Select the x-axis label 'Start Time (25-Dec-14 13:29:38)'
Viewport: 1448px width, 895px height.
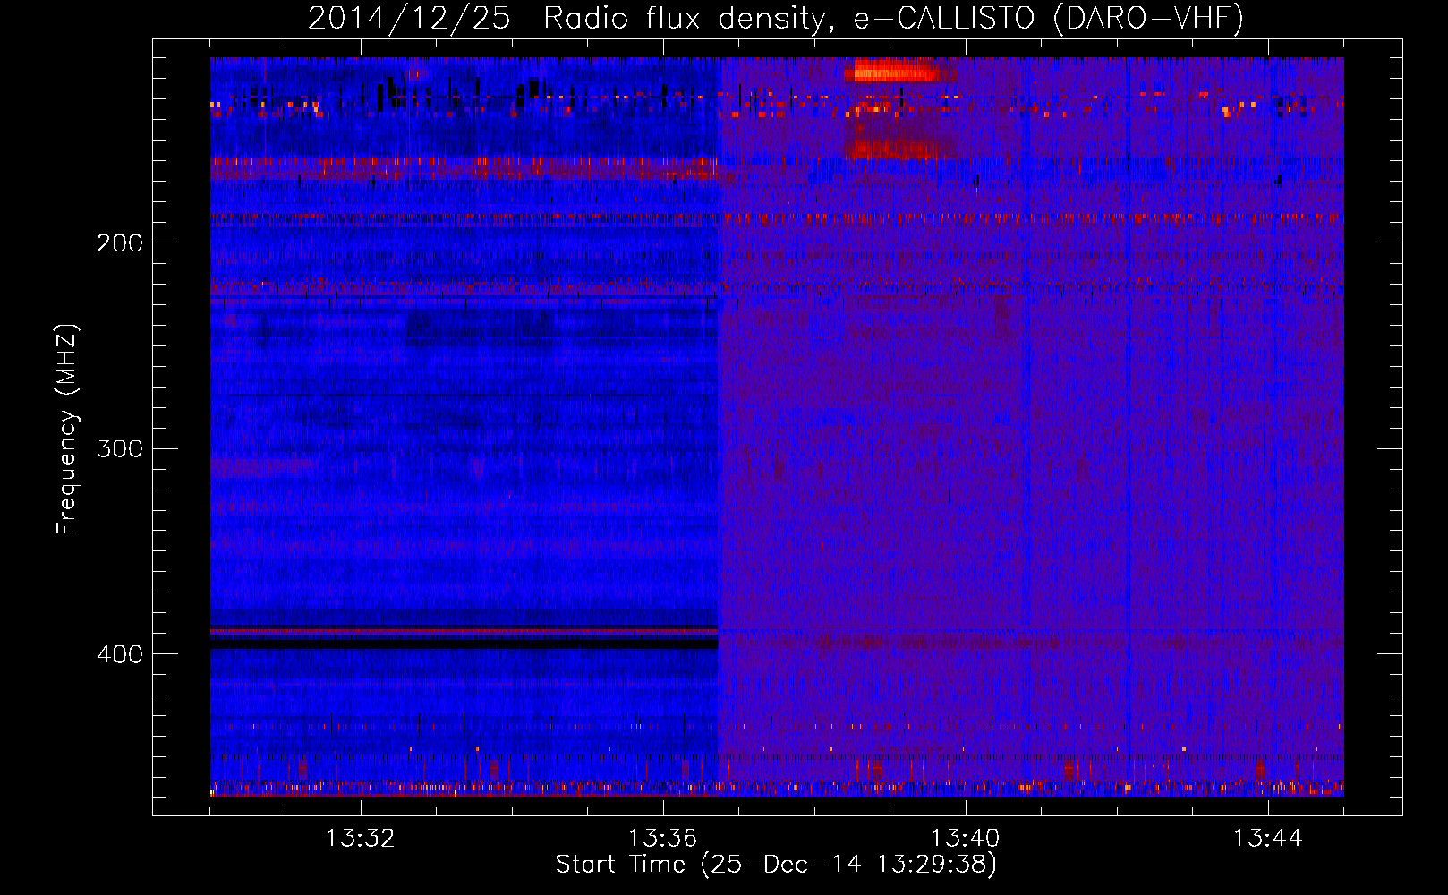776,865
